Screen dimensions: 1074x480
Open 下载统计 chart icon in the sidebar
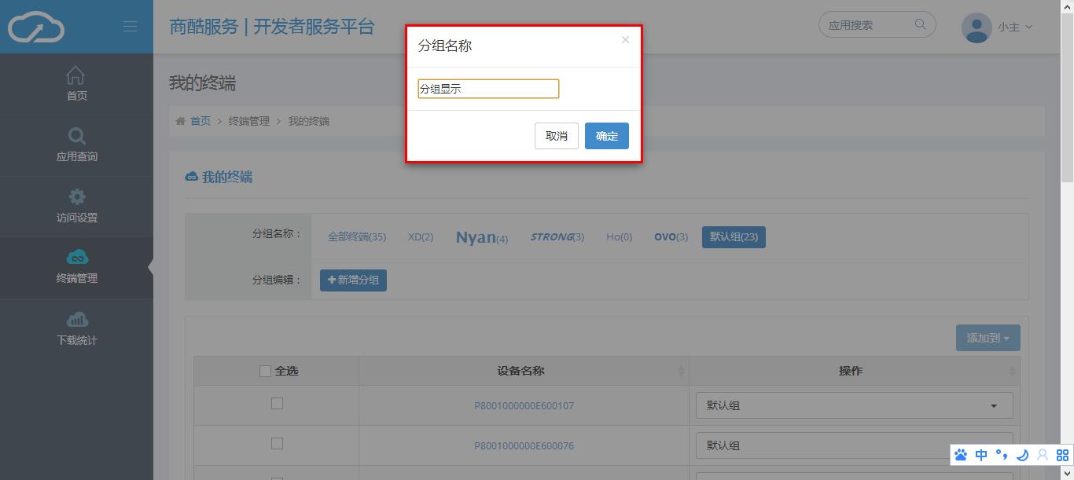coord(76,319)
